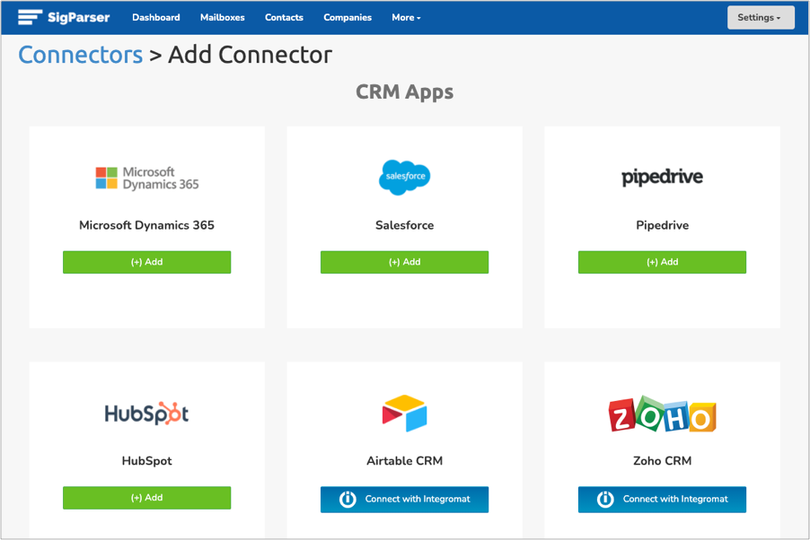Click the 'Salesforce' card title
This screenshot has height=540, width=810.
(x=404, y=225)
